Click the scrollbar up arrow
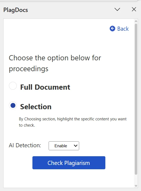141x191 pixels. coord(136,21)
